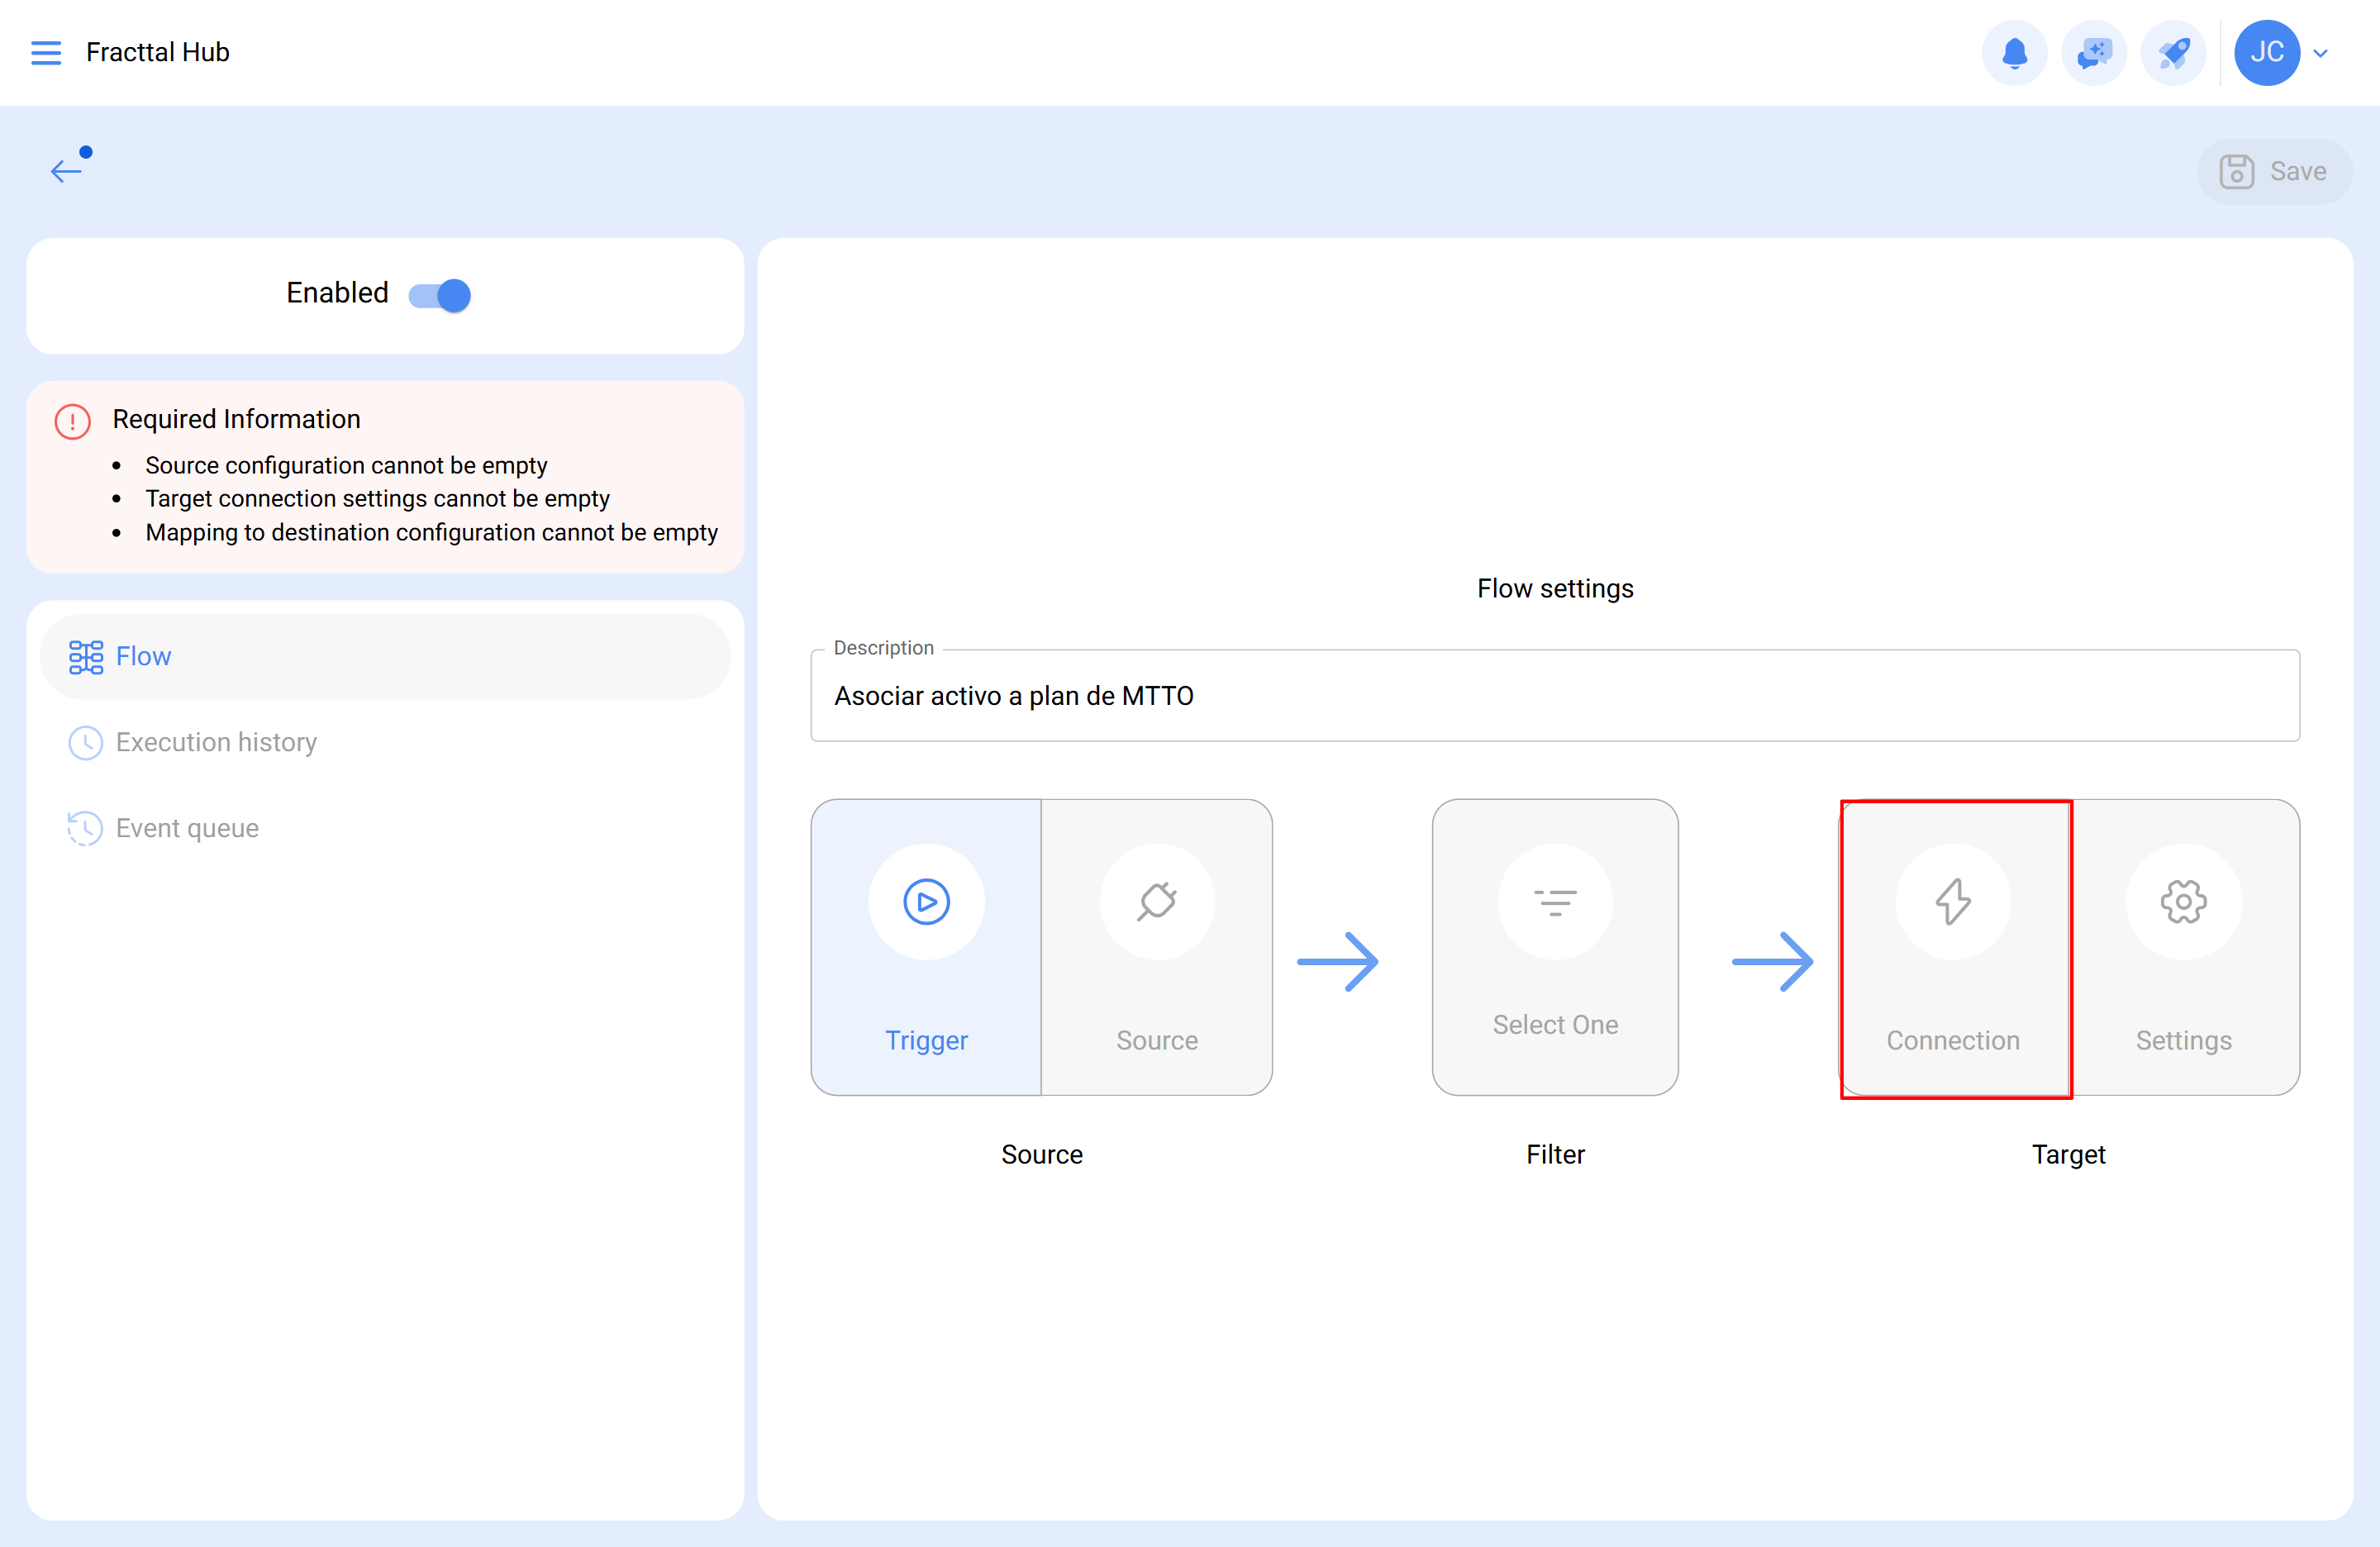
Task: Open the Filter Select One tile
Action: (1555, 945)
